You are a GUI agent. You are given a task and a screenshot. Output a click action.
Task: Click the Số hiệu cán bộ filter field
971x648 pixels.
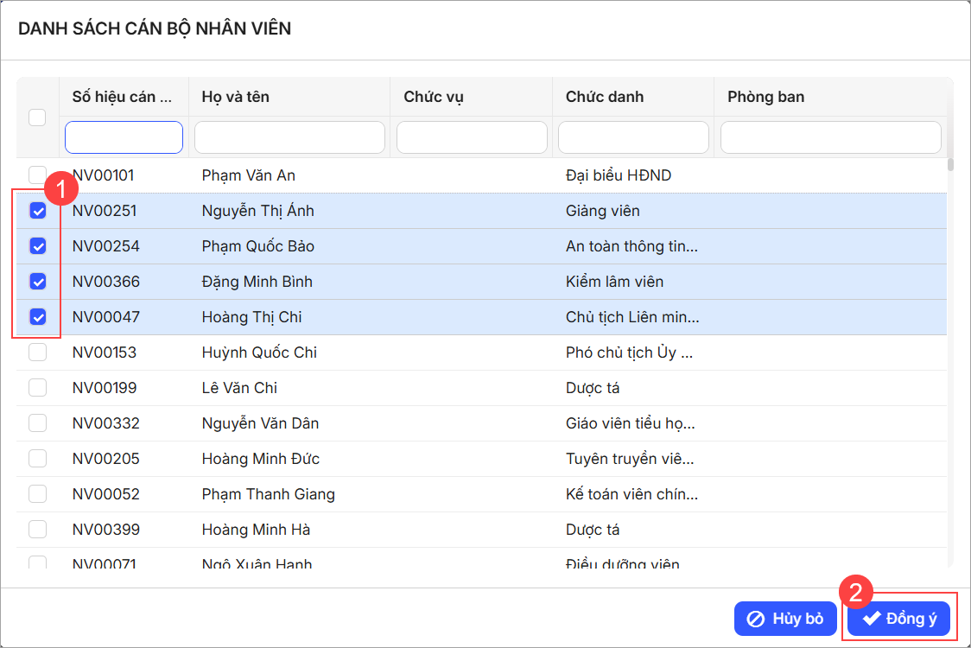point(124,137)
